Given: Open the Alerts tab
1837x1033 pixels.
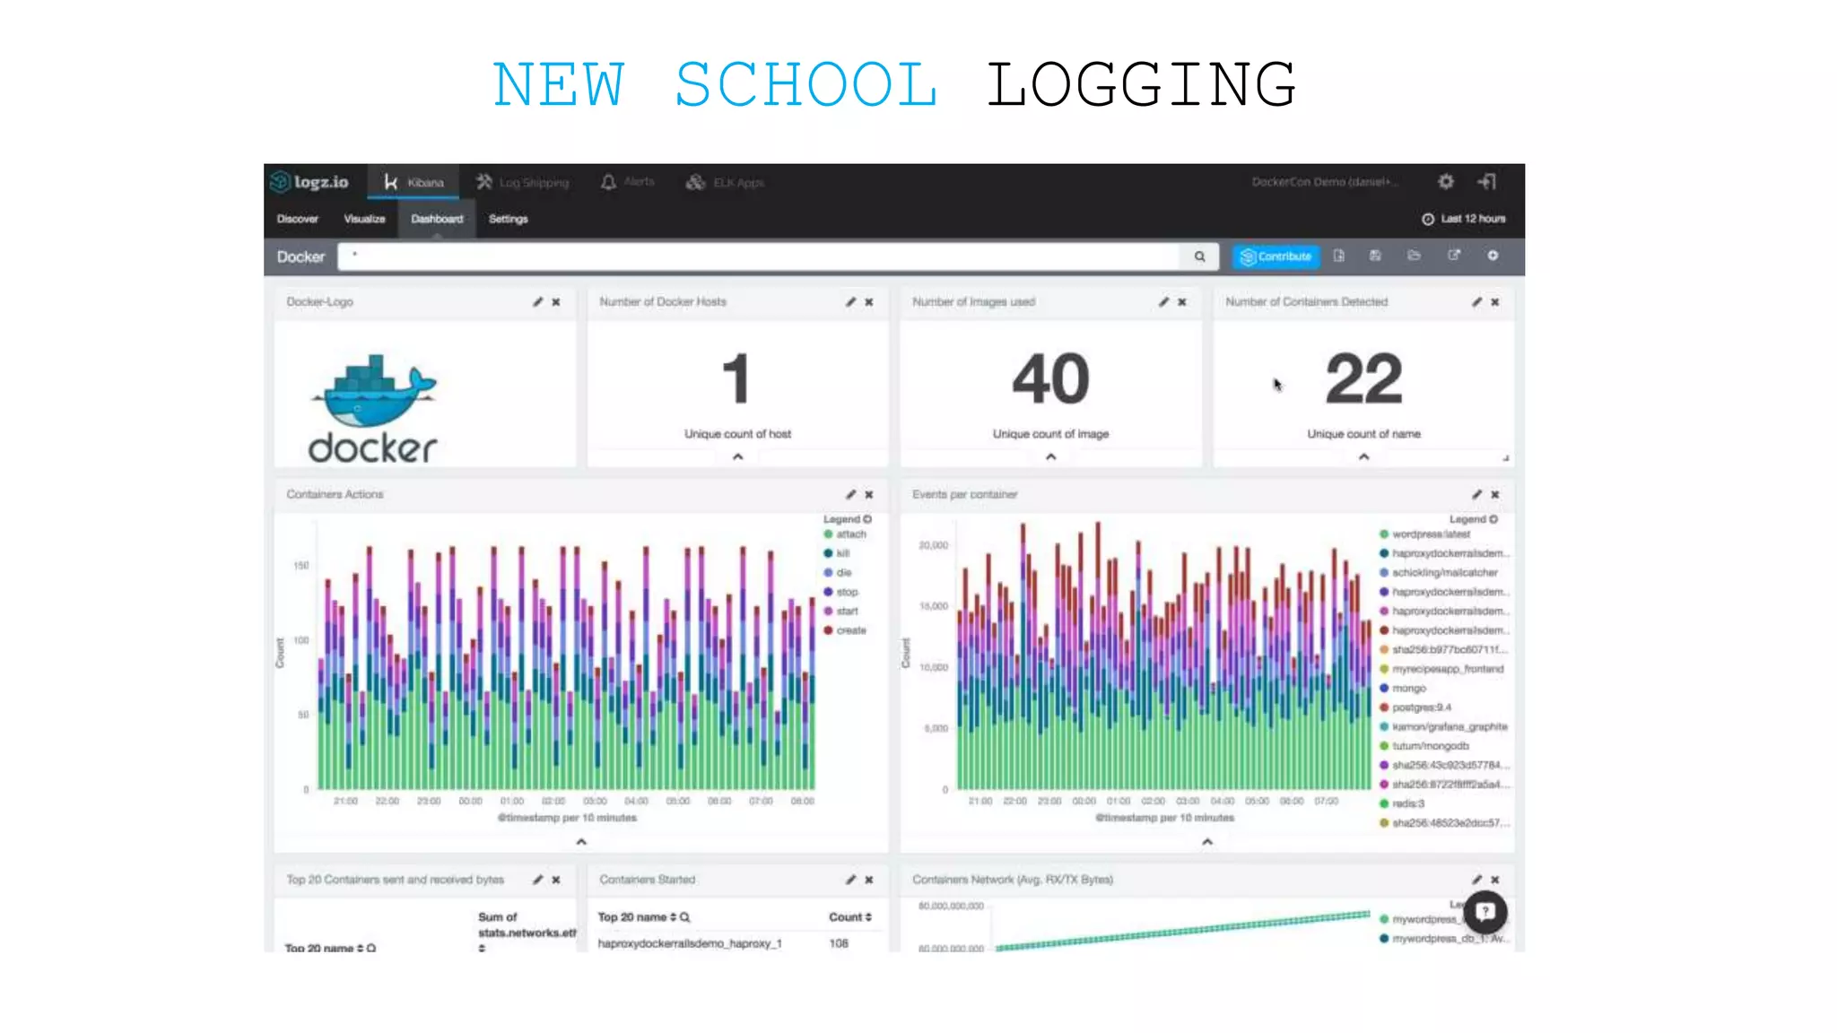Looking at the screenshot, I should 627,182.
